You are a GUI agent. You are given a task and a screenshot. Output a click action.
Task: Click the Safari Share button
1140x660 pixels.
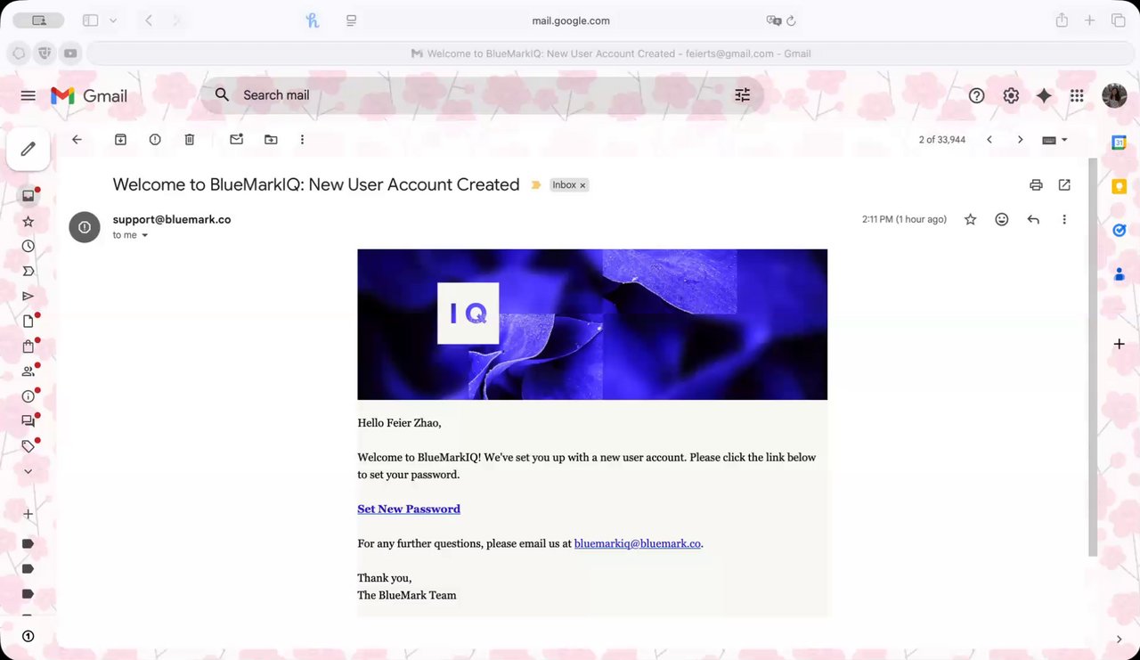(1062, 20)
